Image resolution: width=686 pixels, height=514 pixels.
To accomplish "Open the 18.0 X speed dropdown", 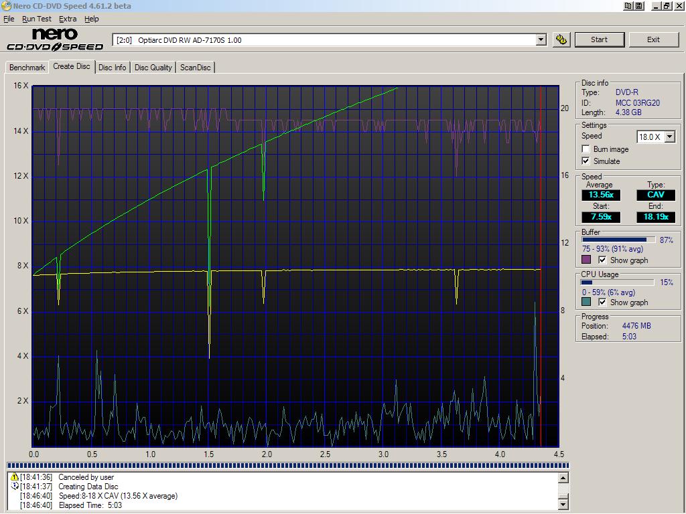I will 670,137.
